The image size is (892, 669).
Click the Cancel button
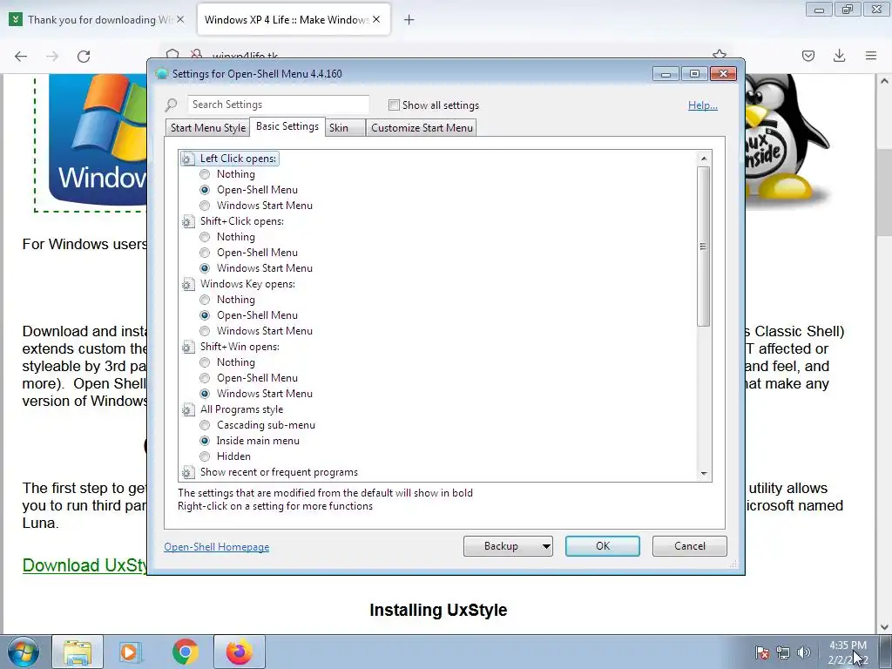(x=690, y=546)
